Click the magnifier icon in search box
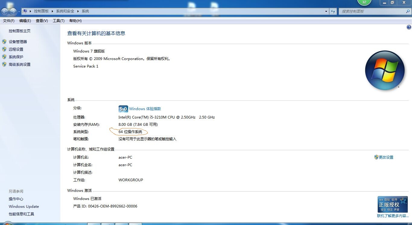 [408, 11]
